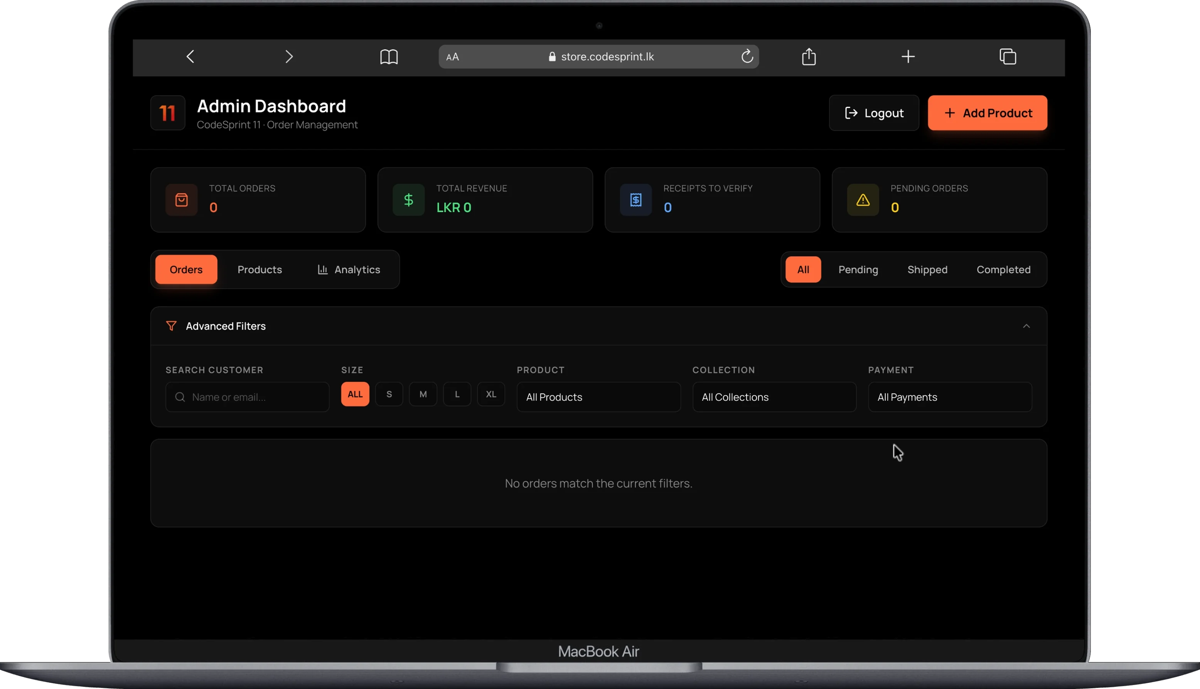Viewport: 1200px width, 689px height.
Task: Select size M filter
Action: (x=423, y=394)
